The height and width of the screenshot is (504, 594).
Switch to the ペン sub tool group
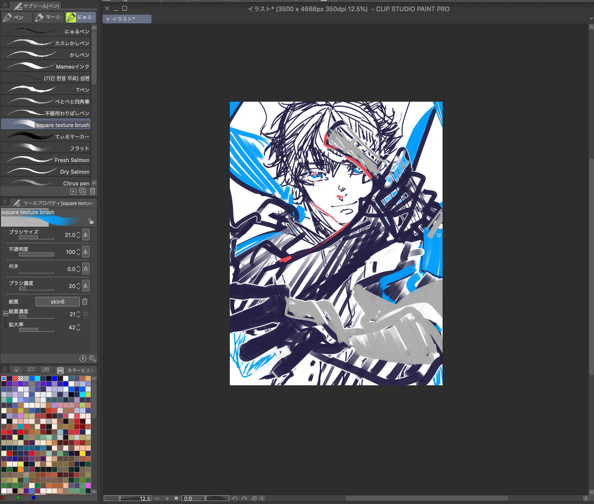(16, 18)
